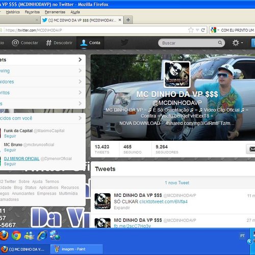Open the Blog footer link
The height and width of the screenshot is (255, 255).
point(18,188)
